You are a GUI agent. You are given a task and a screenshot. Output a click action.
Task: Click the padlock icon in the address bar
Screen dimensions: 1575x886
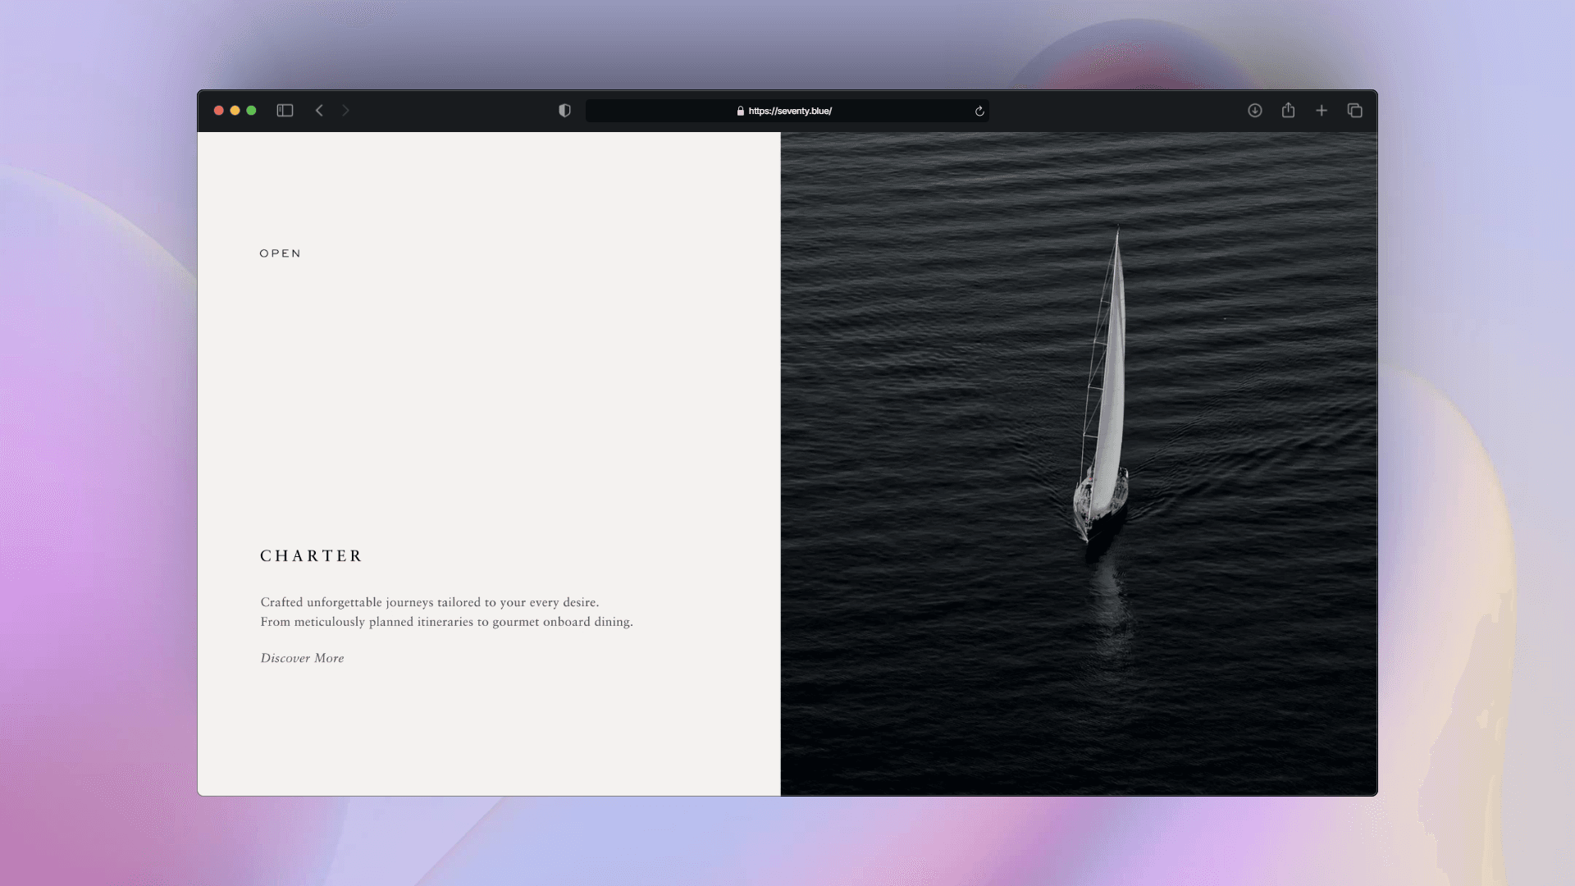(x=739, y=111)
